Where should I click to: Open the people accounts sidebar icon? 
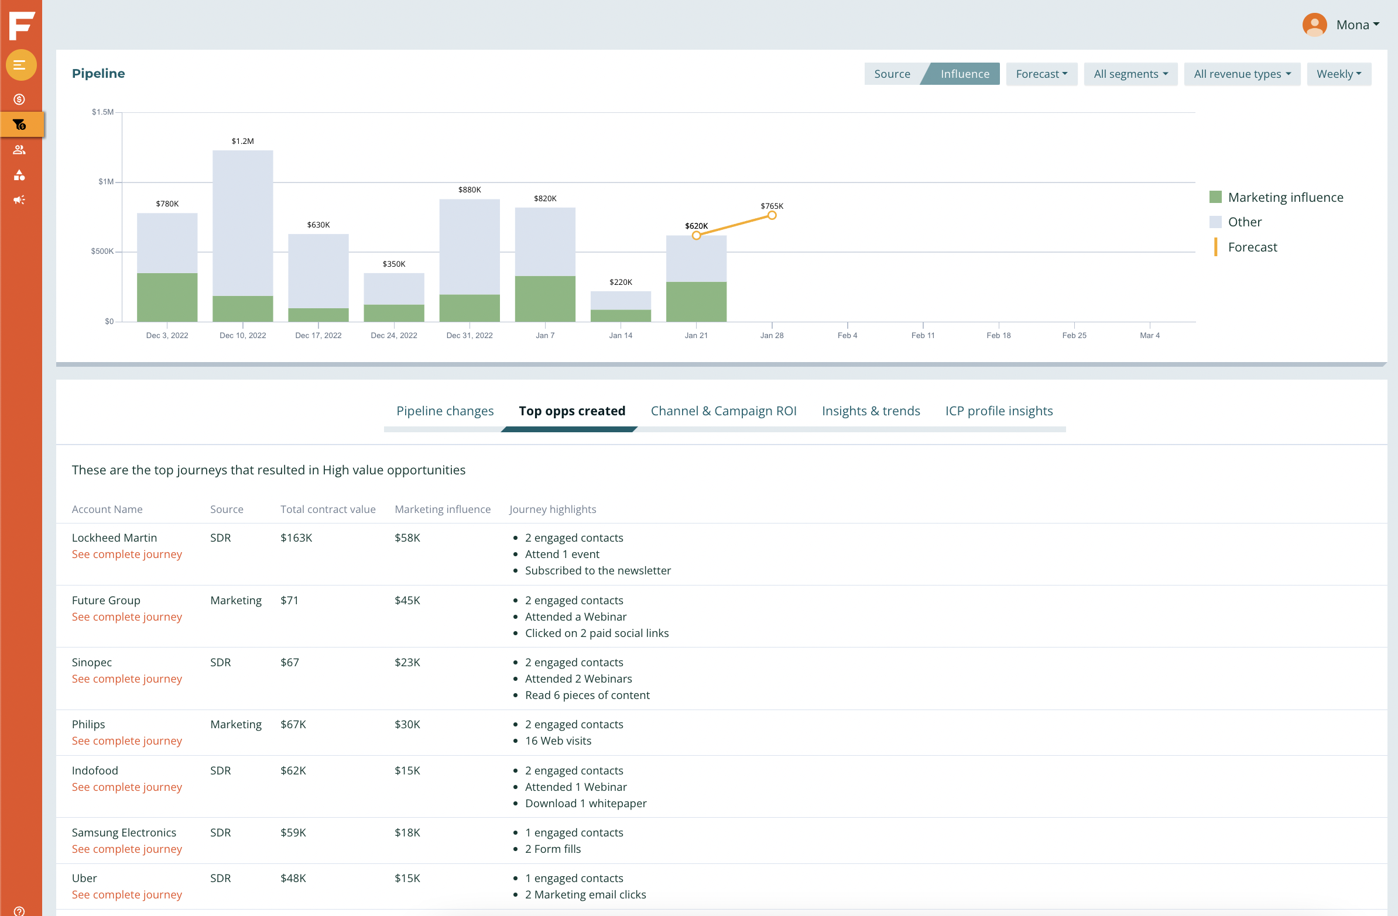coord(19,150)
